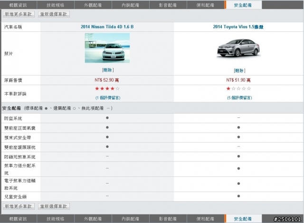Viewport: 304px width, 223px height.
Task: Open the bottom 概觀資訊 tab
Action: (18, 219)
